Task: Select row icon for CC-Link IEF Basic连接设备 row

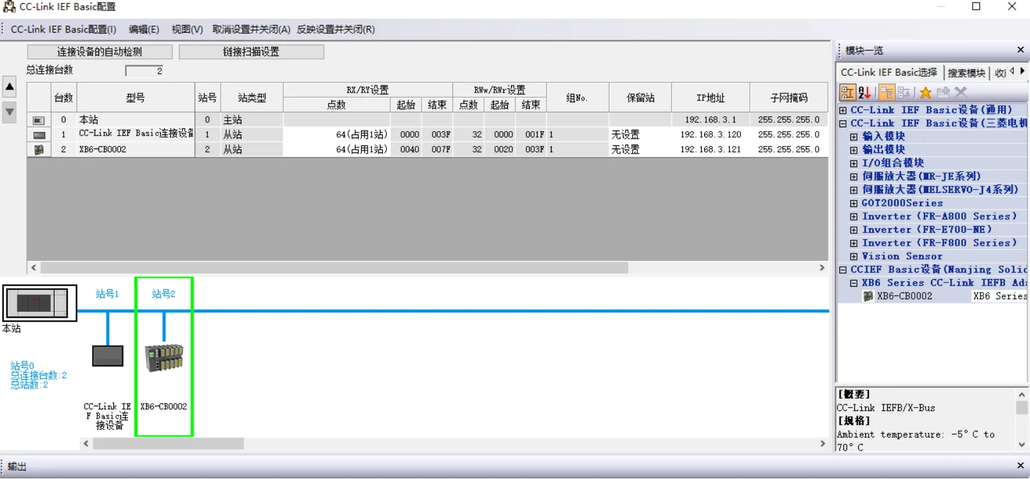Action: [x=39, y=135]
